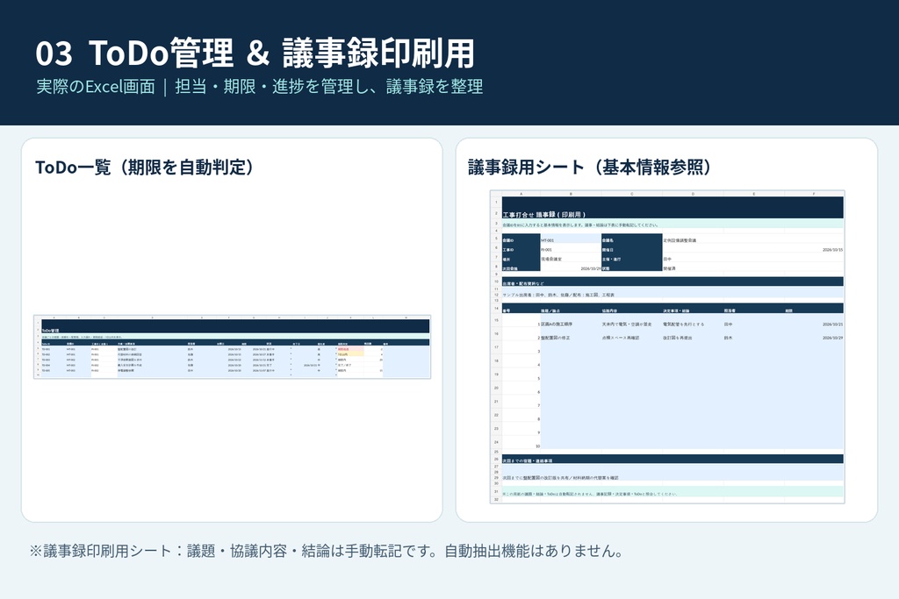Select the yellow 7日以内 status cell in ToDo sheet
This screenshot has width=899, height=599.
349,354
